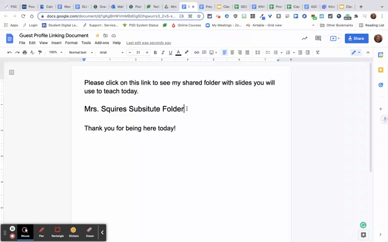Click the Last edit was seconds ago link

click(x=149, y=43)
